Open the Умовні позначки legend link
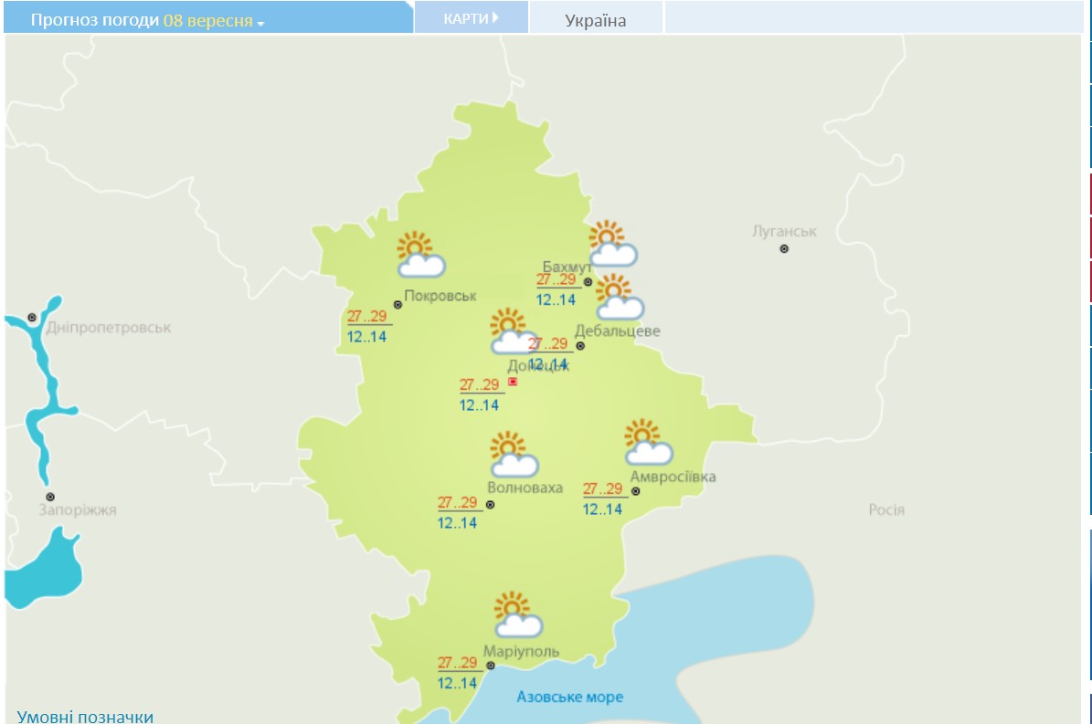The width and height of the screenshot is (1092, 724). click(x=85, y=716)
